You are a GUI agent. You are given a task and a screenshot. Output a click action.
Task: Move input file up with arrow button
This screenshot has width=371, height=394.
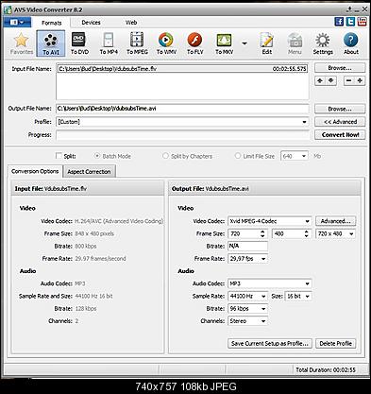pos(320,81)
